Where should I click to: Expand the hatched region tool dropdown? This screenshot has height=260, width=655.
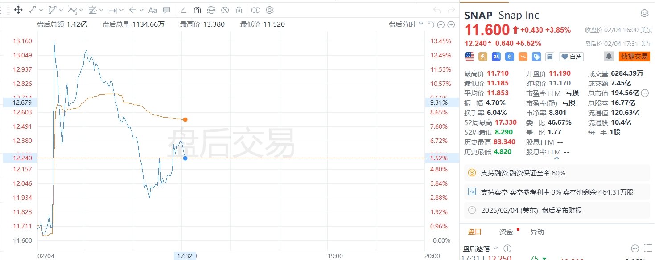pos(102,10)
